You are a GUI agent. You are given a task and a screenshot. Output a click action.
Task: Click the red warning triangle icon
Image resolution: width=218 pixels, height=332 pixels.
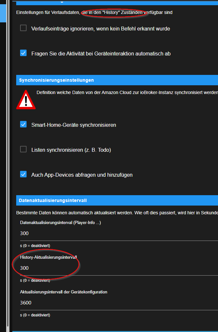(26, 100)
